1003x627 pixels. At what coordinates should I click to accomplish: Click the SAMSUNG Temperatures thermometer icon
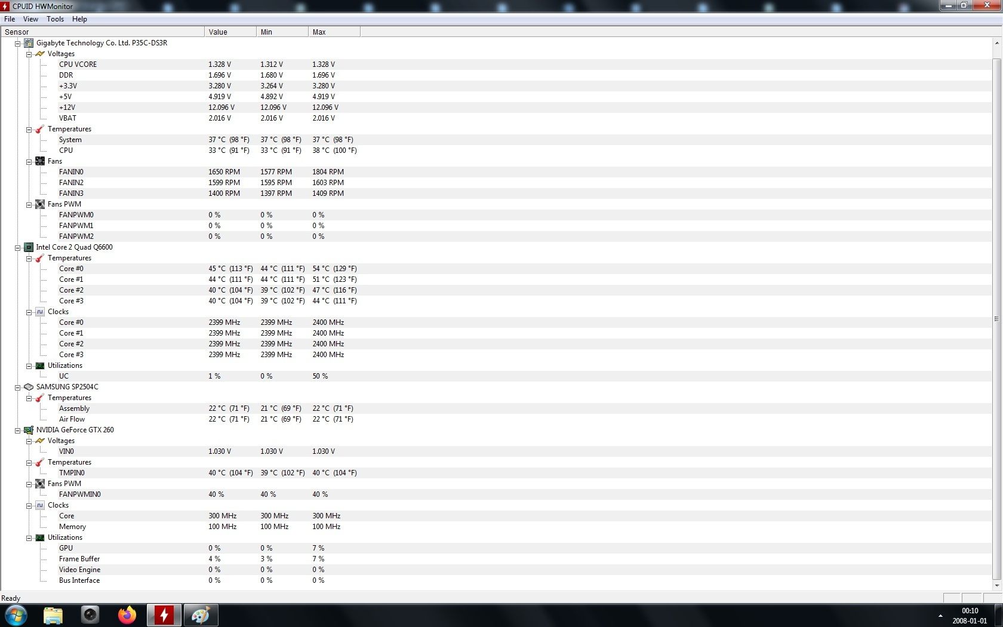[40, 398]
